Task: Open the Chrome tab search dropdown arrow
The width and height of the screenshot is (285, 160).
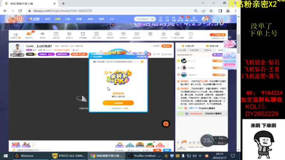Action: [x=203, y=3]
